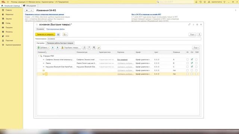Click the Номенклатура column header

coord(87,52)
